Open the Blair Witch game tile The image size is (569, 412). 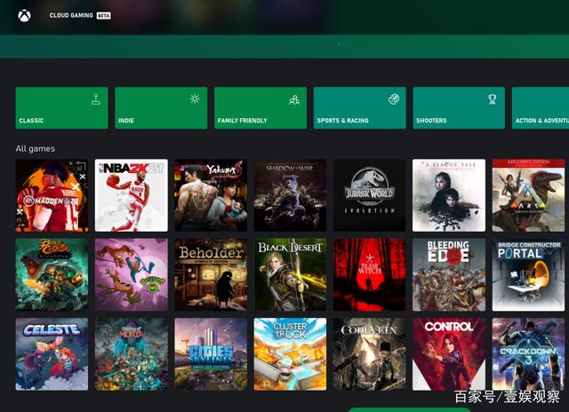point(370,274)
